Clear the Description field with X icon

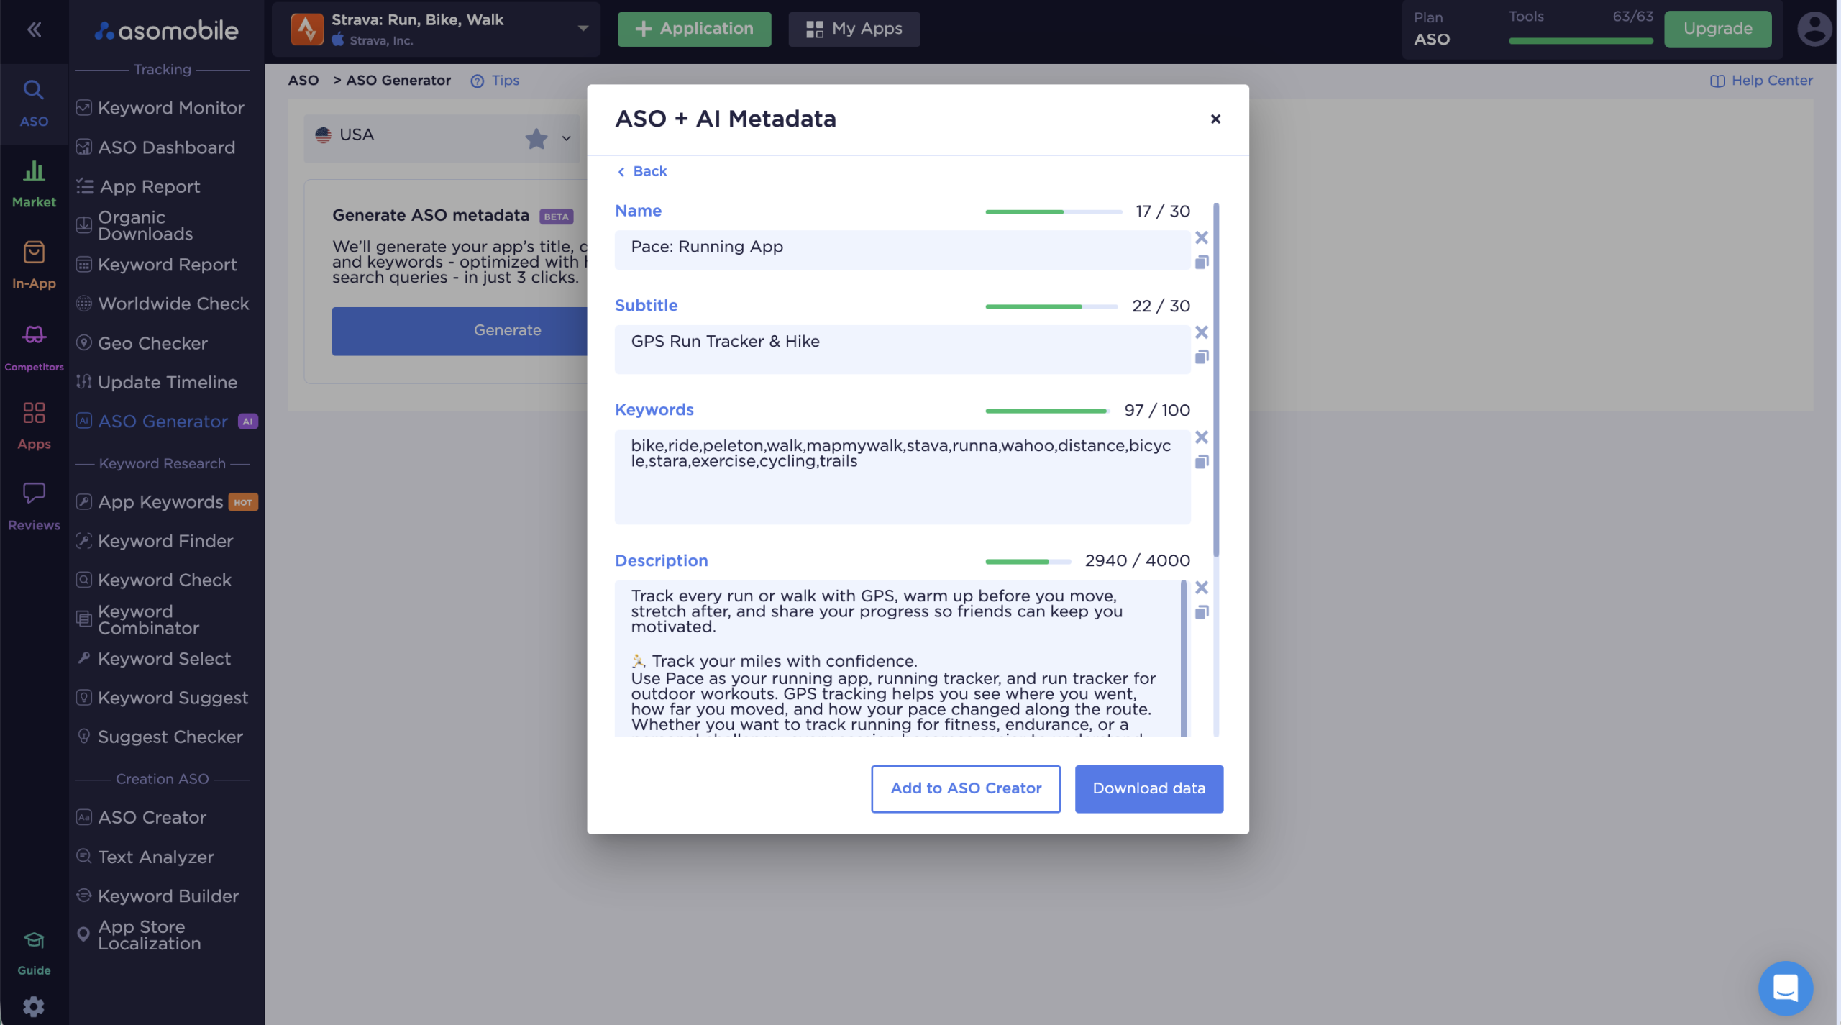click(1201, 588)
